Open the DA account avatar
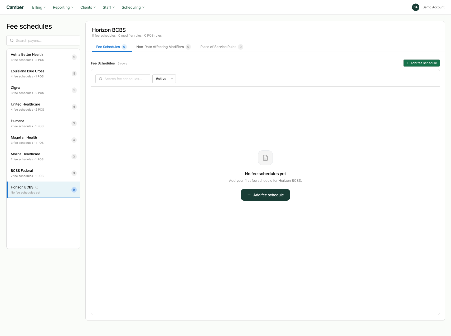The height and width of the screenshot is (336, 451). tap(415, 7)
